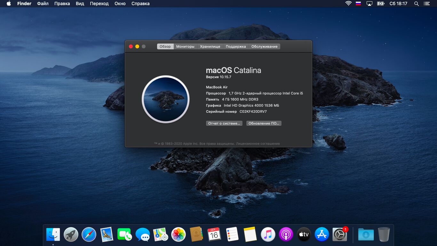Image resolution: width=437 pixels, height=246 pixels.
Task: Open Podcasts from the Dock
Action: (286, 235)
